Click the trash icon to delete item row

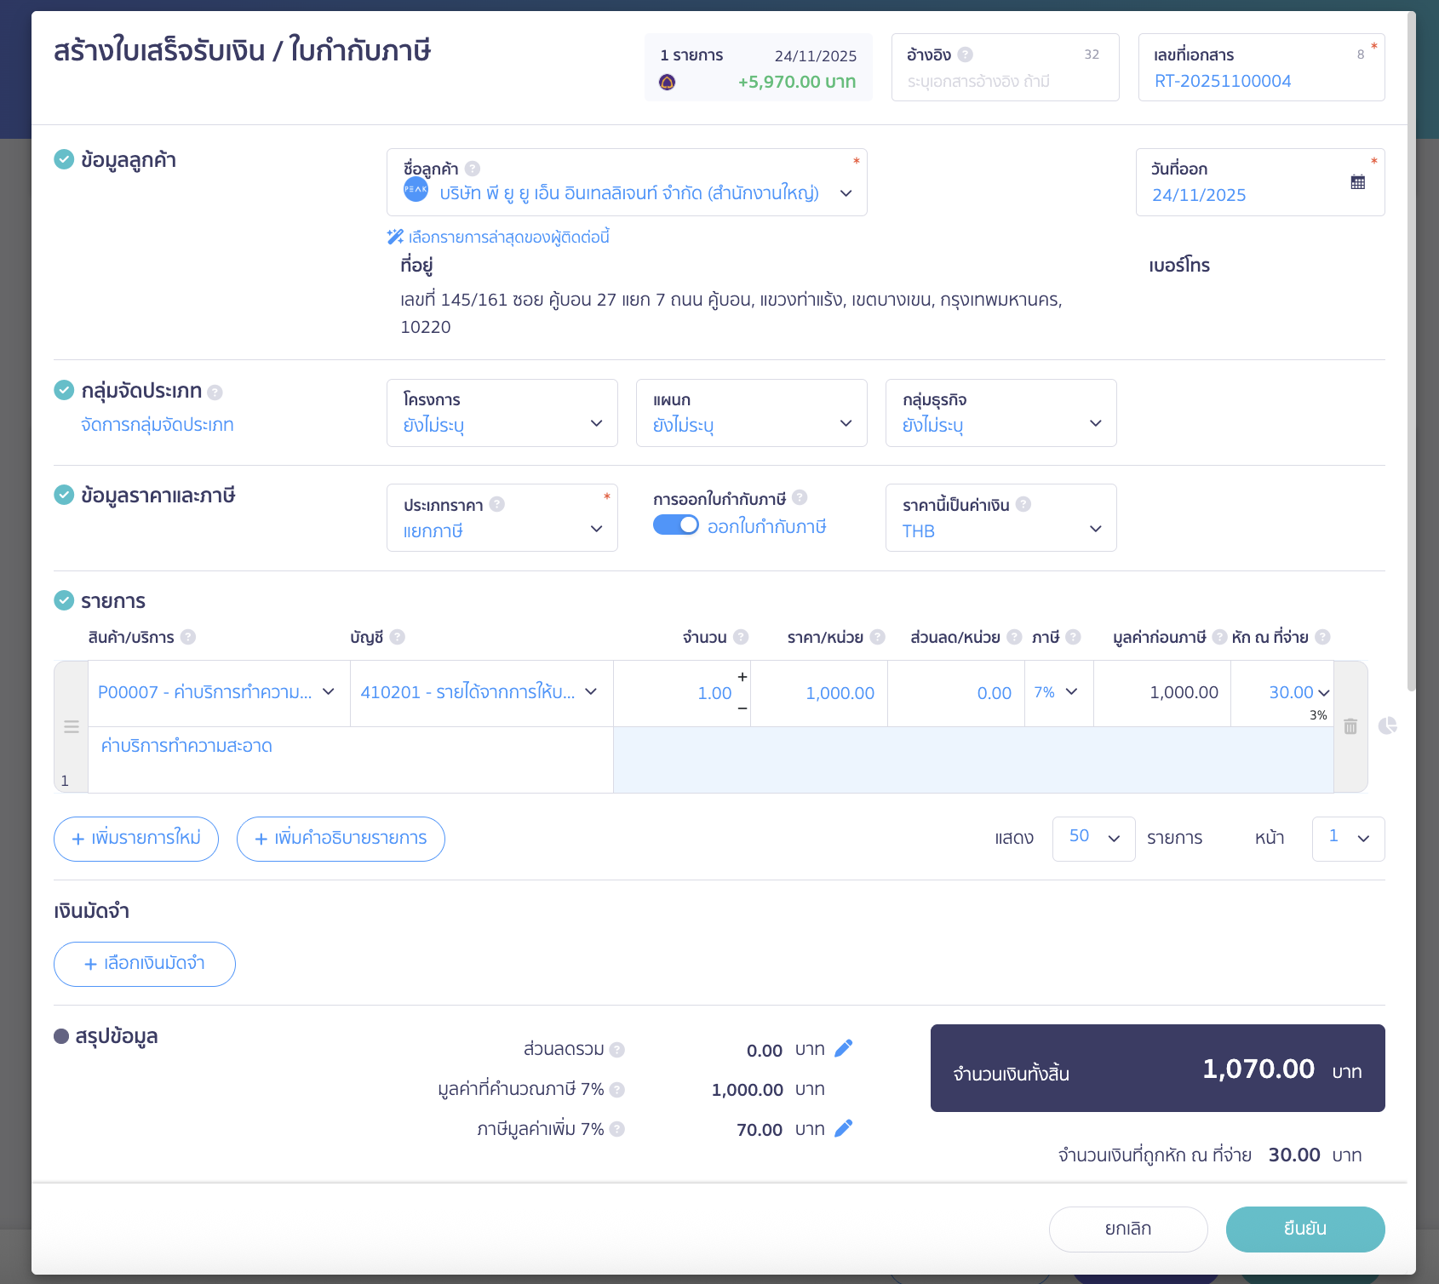point(1350,726)
